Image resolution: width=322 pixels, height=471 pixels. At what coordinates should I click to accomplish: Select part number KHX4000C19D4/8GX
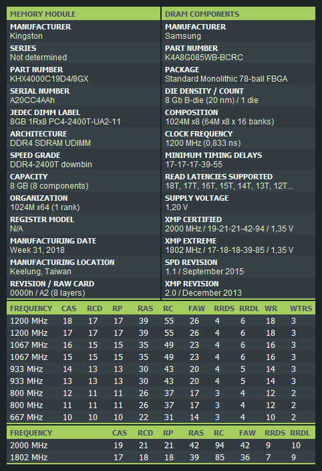(x=49, y=79)
